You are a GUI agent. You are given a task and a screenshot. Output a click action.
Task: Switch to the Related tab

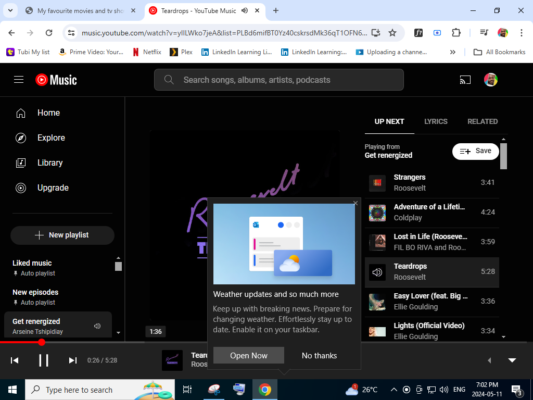point(483,121)
